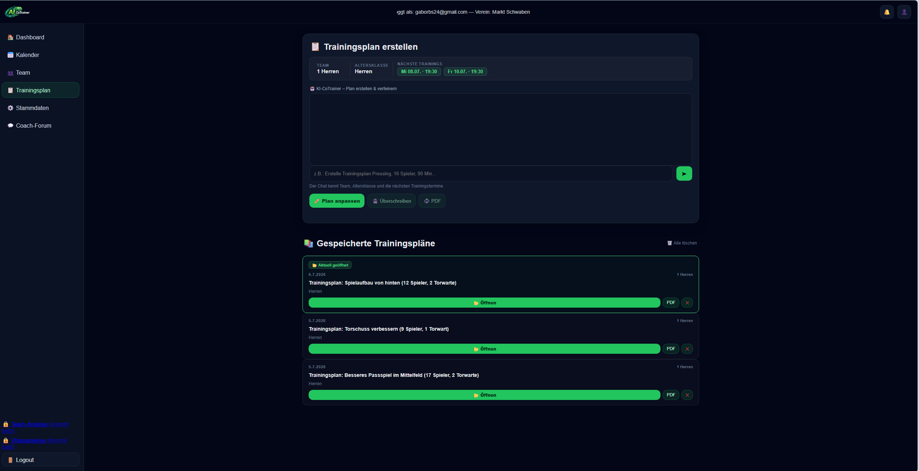This screenshot has height=471, width=919.
Task: Delete the Torschuss verbessern plan
Action: pyautogui.click(x=687, y=349)
